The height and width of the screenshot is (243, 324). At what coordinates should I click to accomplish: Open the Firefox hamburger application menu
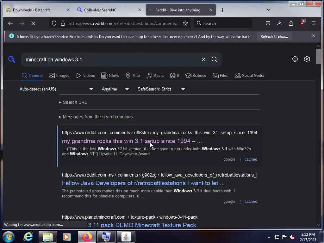point(314,23)
